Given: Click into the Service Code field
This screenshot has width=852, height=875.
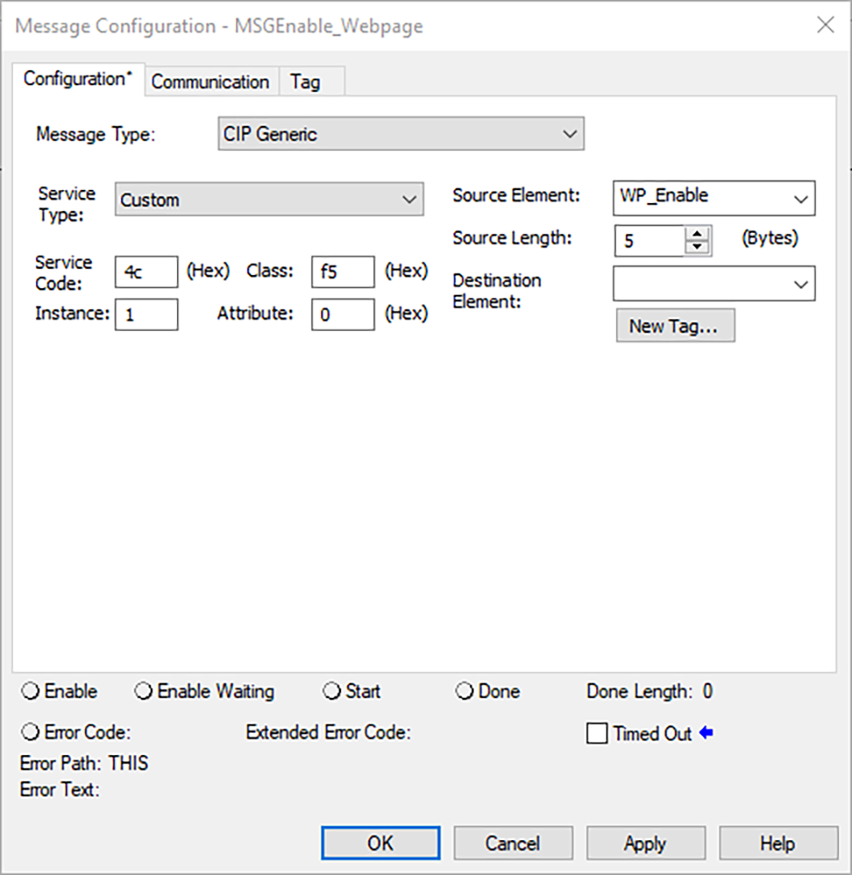Looking at the screenshot, I should click(146, 272).
